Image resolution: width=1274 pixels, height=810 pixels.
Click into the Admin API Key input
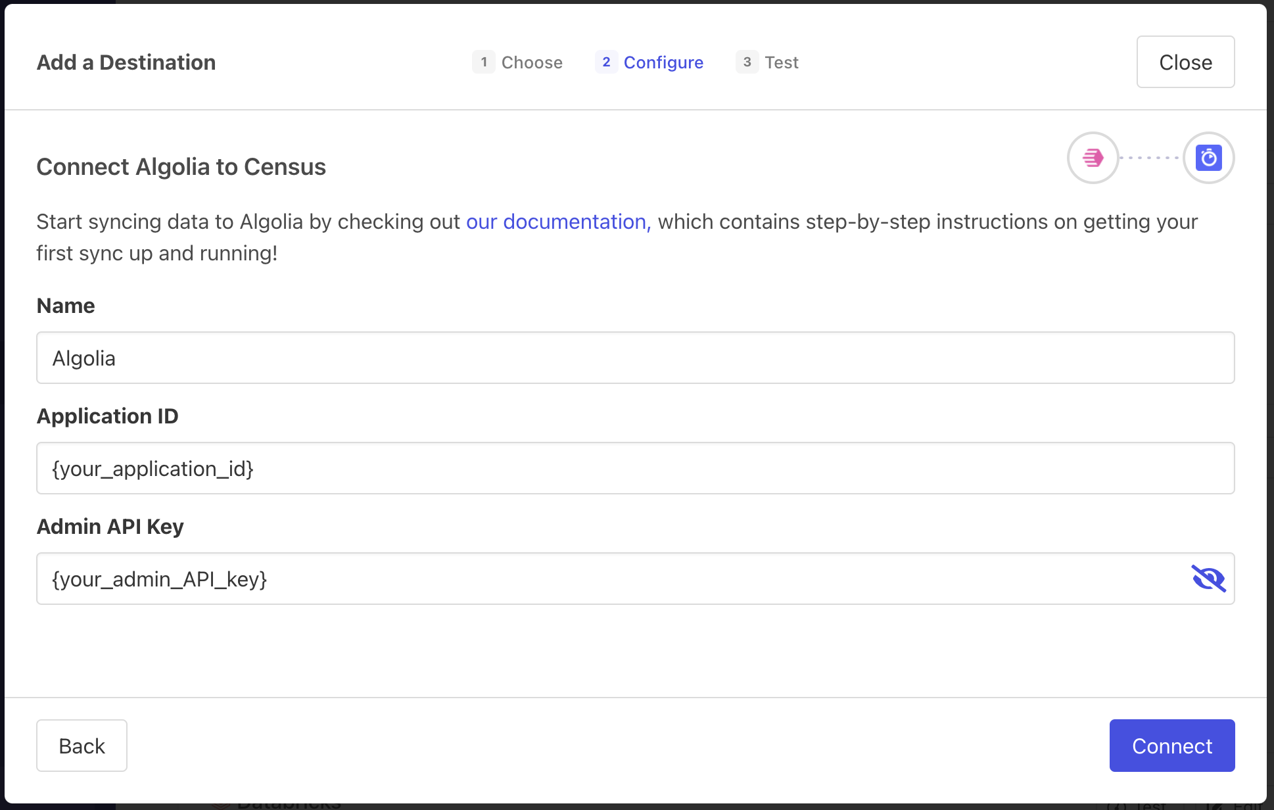[611, 579]
